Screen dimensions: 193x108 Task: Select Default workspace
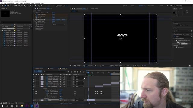coord(125,6)
